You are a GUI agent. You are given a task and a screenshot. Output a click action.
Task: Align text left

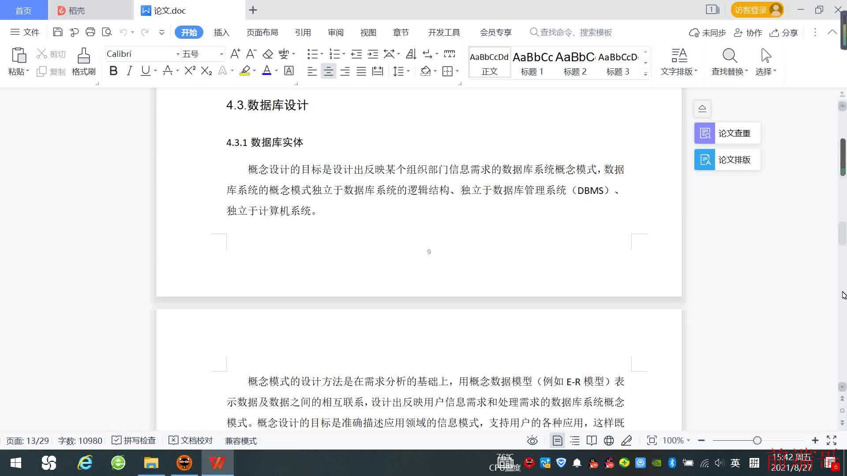coord(312,71)
